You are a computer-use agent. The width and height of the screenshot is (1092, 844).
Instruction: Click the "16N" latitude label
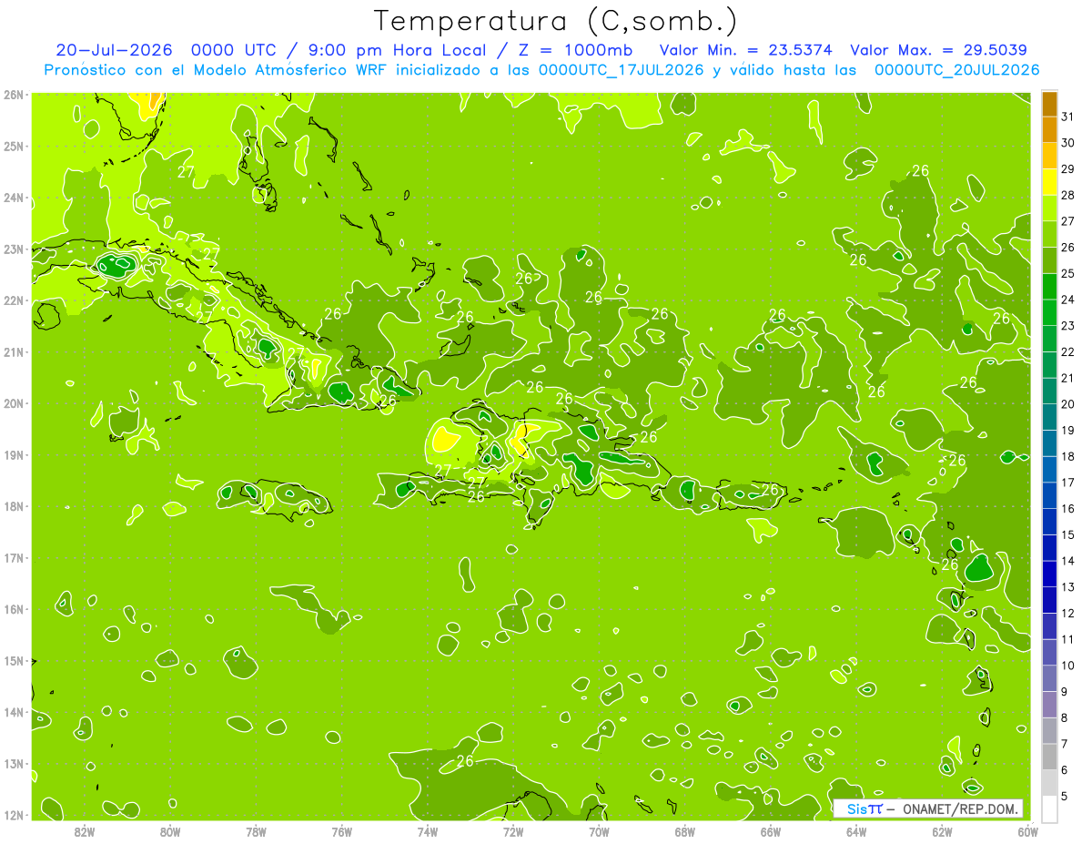pyautogui.click(x=14, y=609)
